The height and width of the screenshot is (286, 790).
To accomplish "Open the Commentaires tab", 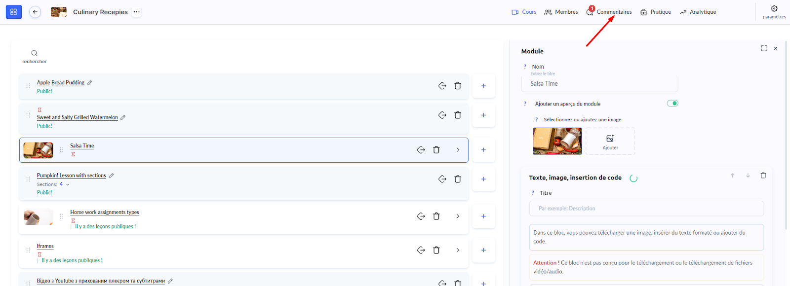I will (x=613, y=12).
